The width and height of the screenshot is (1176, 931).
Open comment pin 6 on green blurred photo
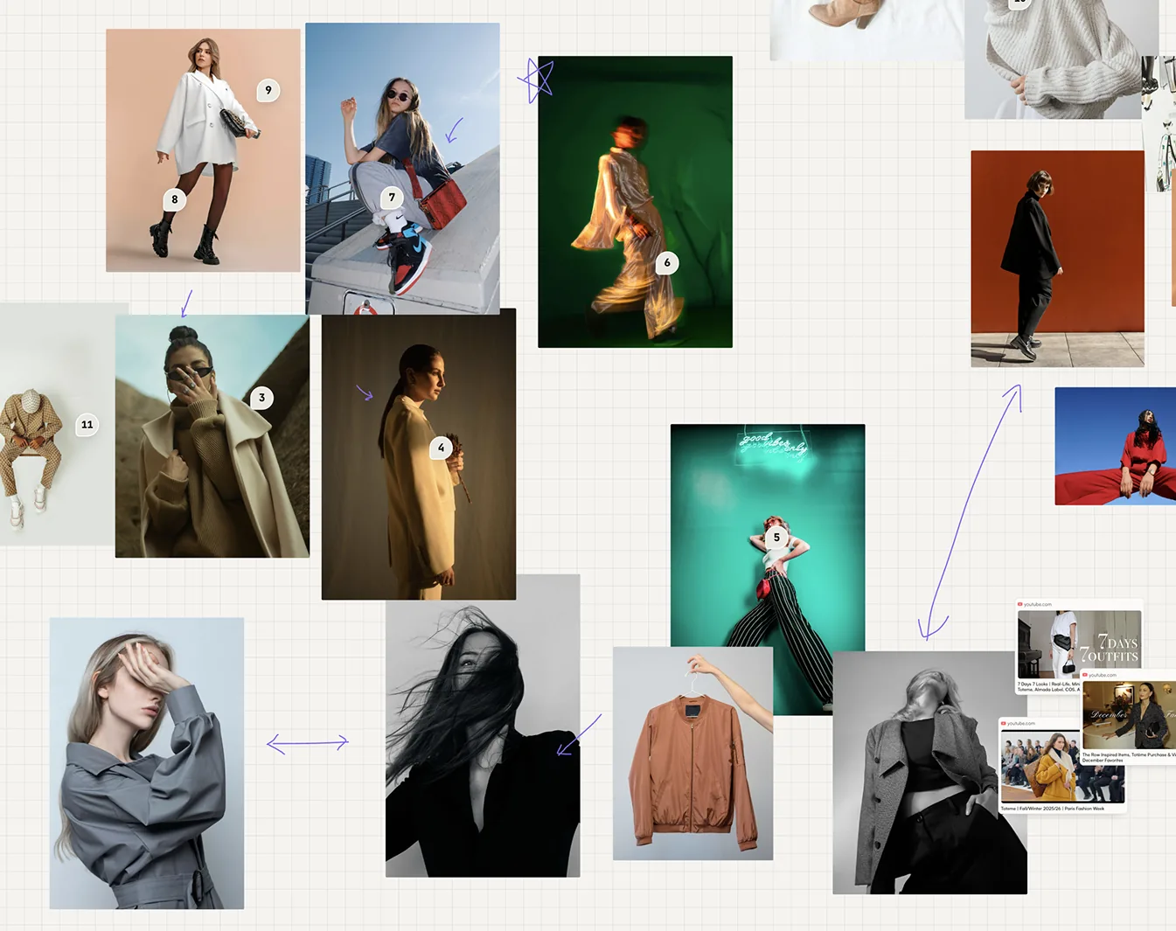coord(667,262)
